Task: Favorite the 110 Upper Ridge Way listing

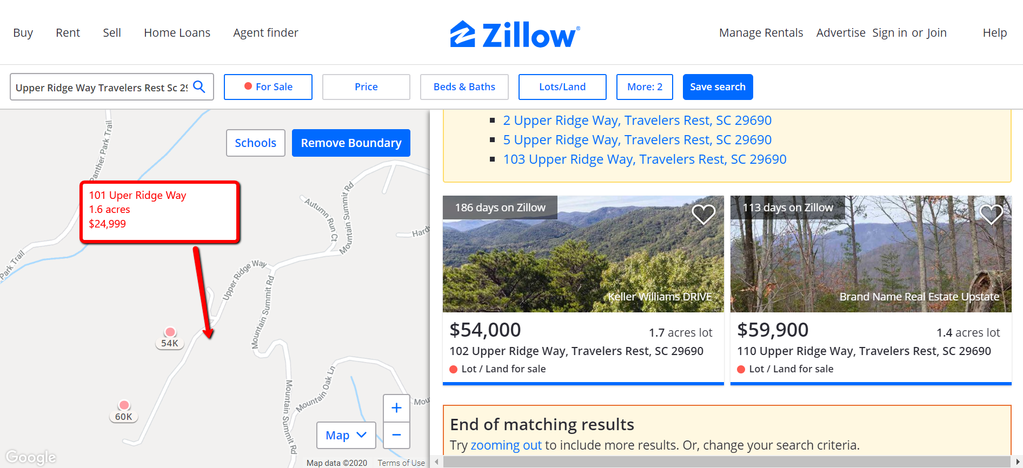Action: tap(991, 214)
